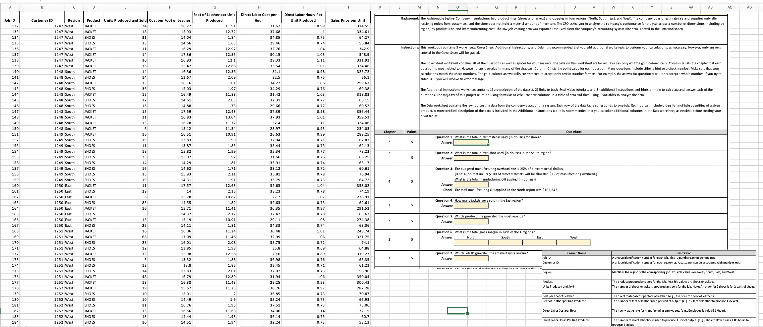This screenshot has height=327, width=763.
Task: Click the Question 3 answer field
Action: (x=471, y=185)
